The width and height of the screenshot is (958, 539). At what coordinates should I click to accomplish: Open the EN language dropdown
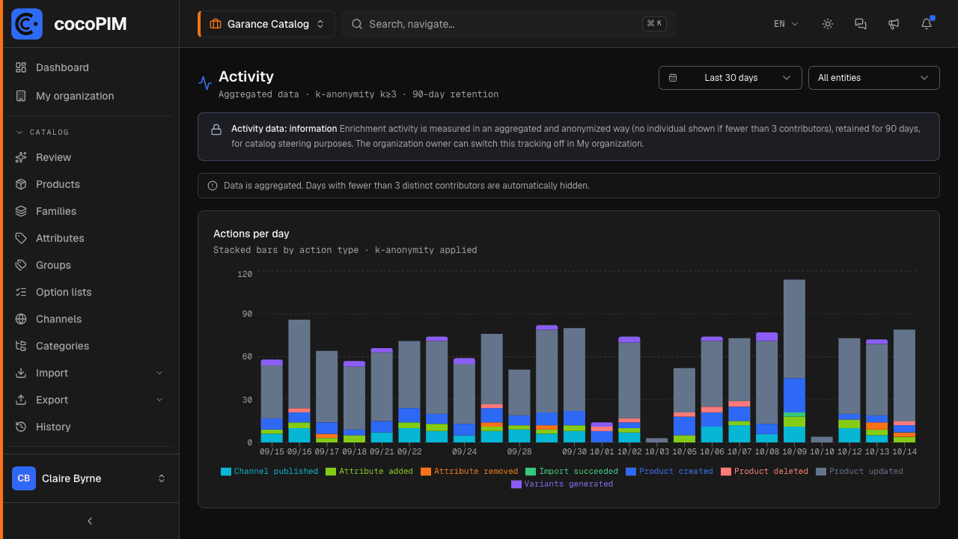tap(786, 24)
